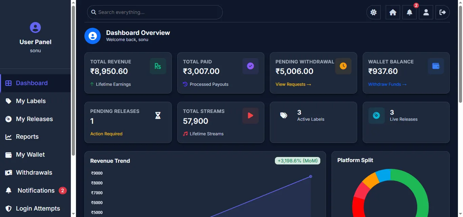Click the Live Releases card text
Screen dimensions: 463x217
click(x=404, y=119)
